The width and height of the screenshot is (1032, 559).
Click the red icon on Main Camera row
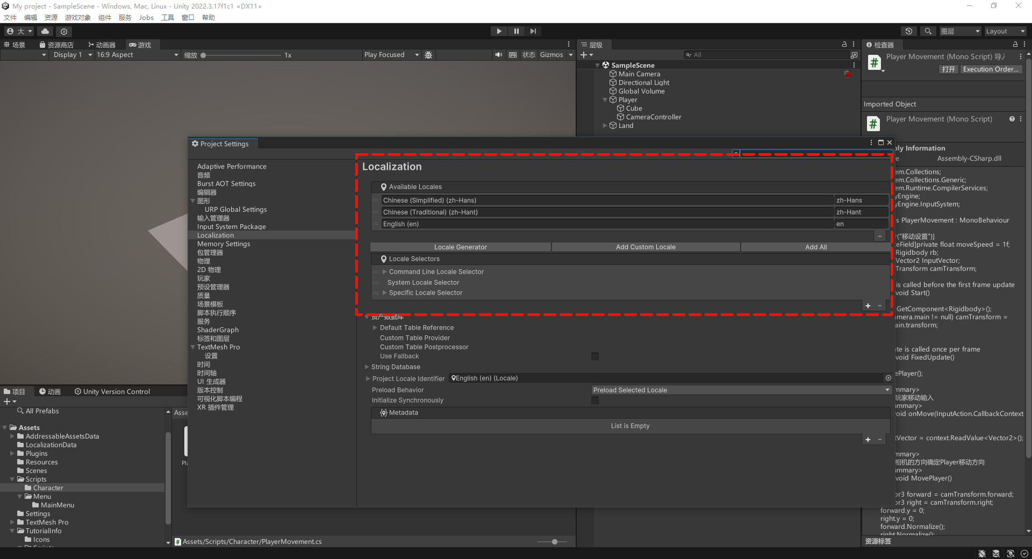click(x=848, y=74)
